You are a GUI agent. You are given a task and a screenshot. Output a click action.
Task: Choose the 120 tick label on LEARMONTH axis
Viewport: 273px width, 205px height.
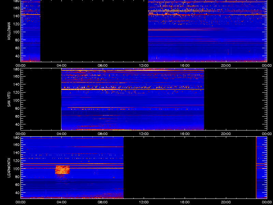coord(17,161)
